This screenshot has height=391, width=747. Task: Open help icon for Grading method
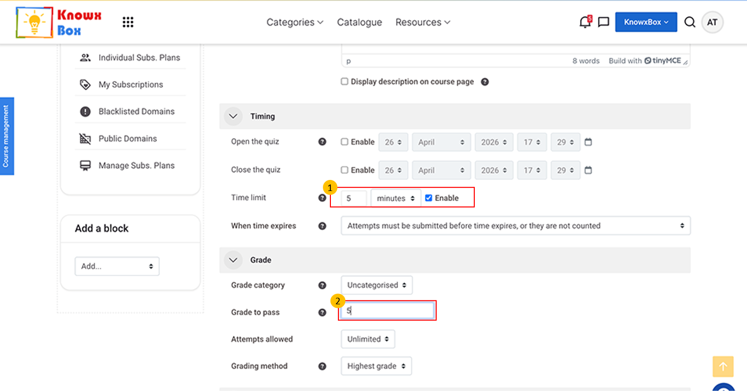322,366
